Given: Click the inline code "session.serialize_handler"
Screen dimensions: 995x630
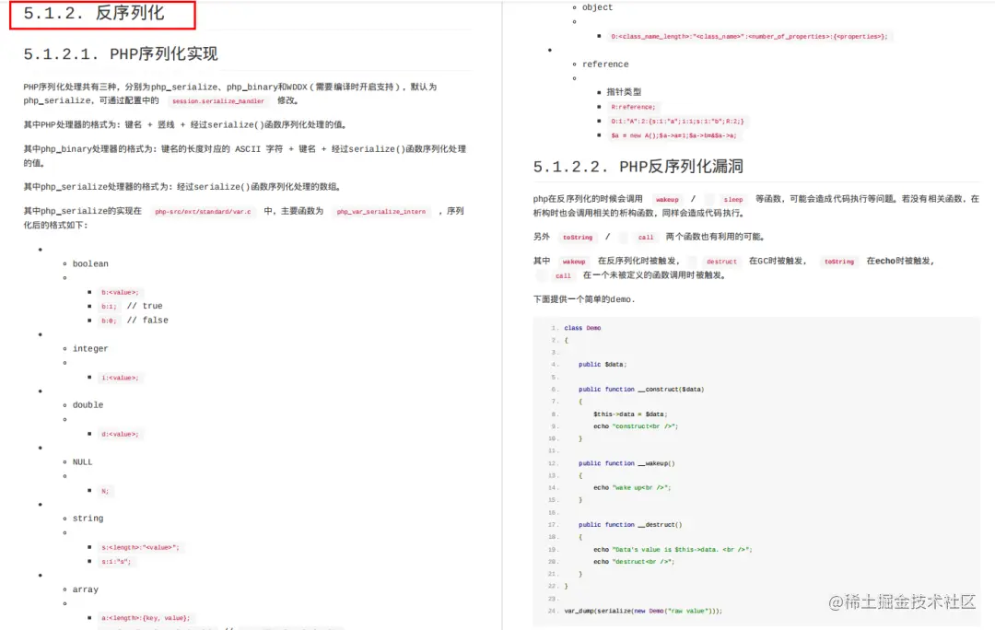Looking at the screenshot, I should tap(218, 101).
